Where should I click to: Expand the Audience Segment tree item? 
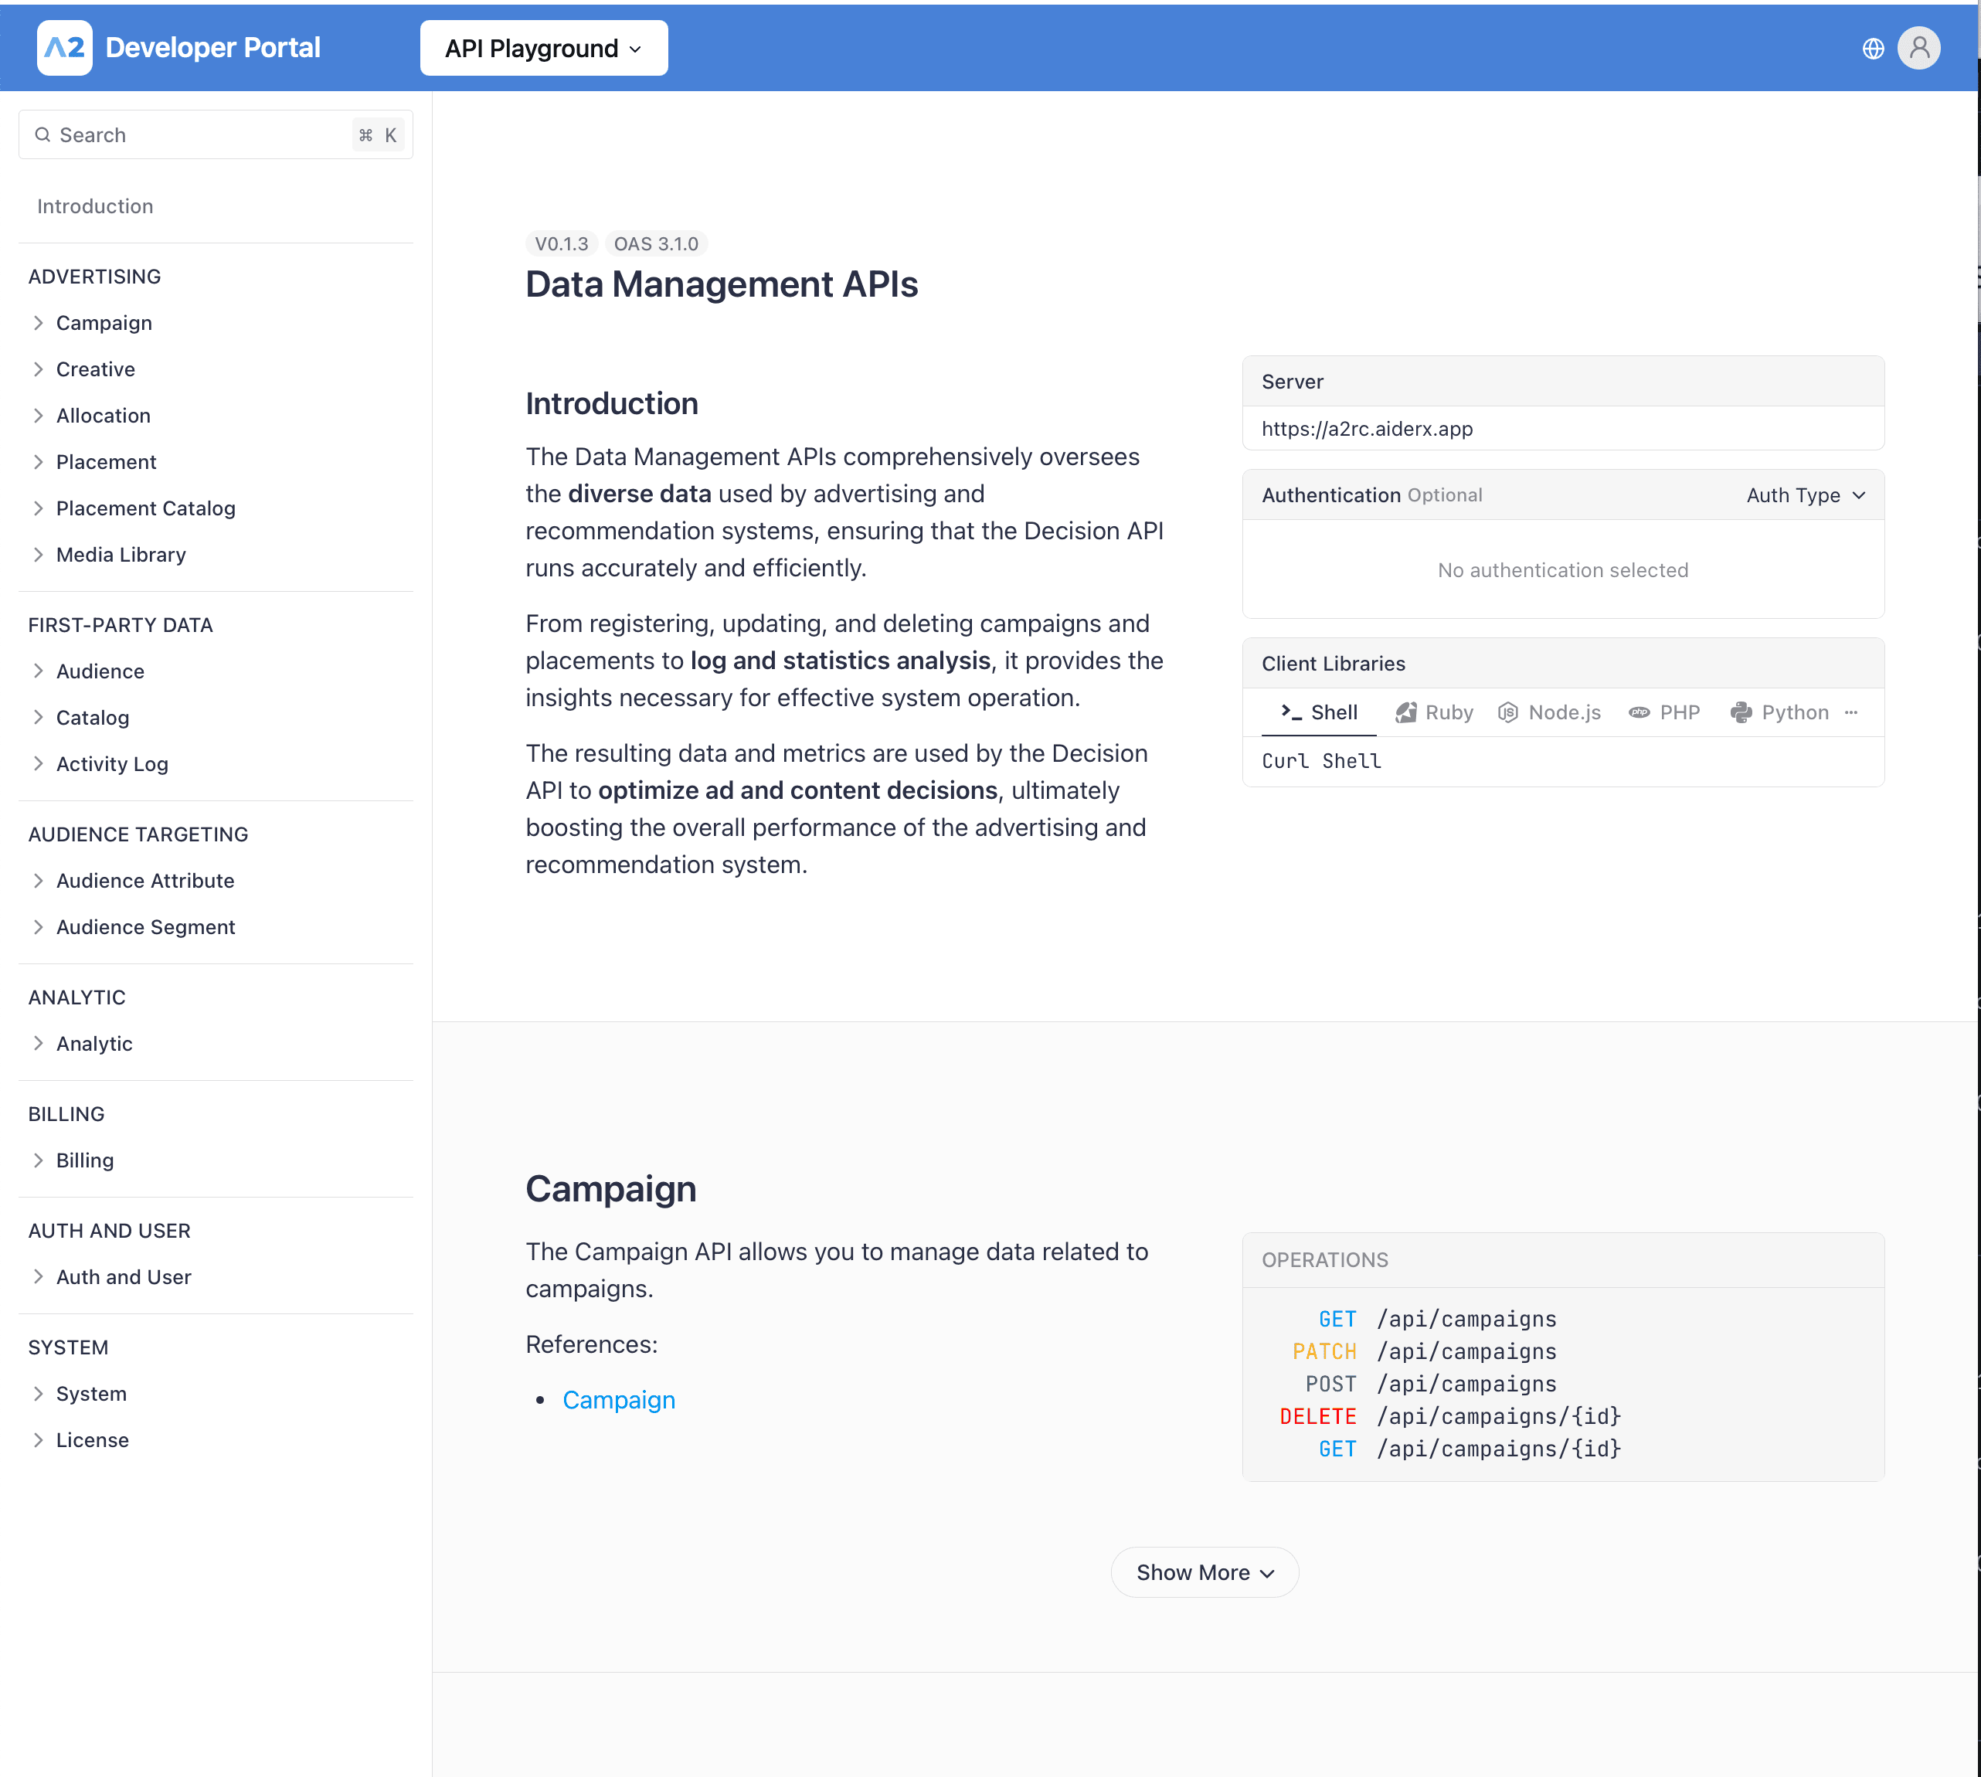coord(145,926)
